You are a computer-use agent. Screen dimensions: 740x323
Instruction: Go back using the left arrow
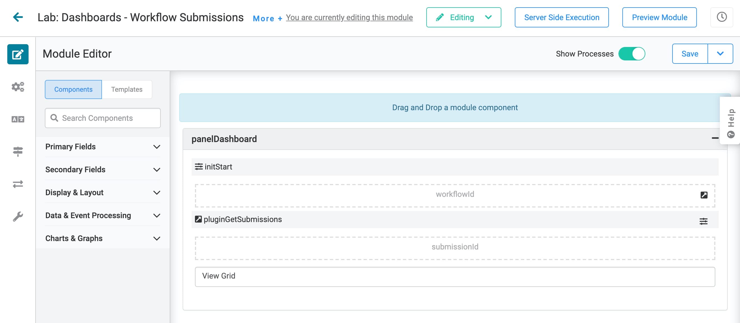tap(18, 17)
